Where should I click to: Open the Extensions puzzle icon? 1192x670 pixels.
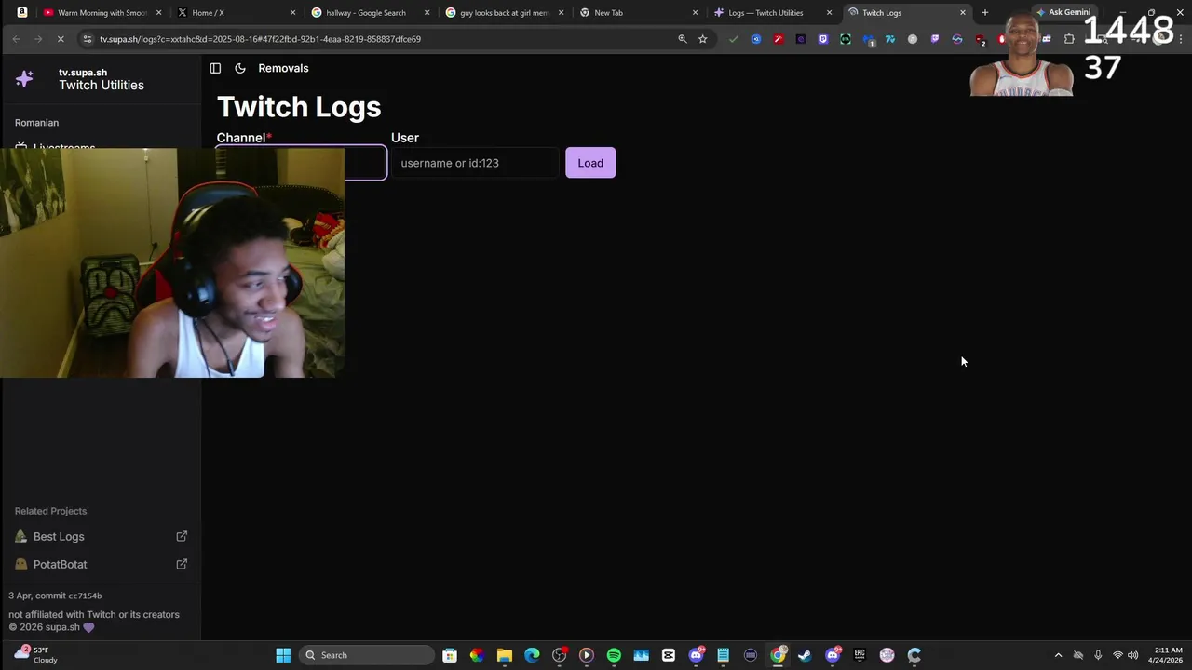(1069, 39)
